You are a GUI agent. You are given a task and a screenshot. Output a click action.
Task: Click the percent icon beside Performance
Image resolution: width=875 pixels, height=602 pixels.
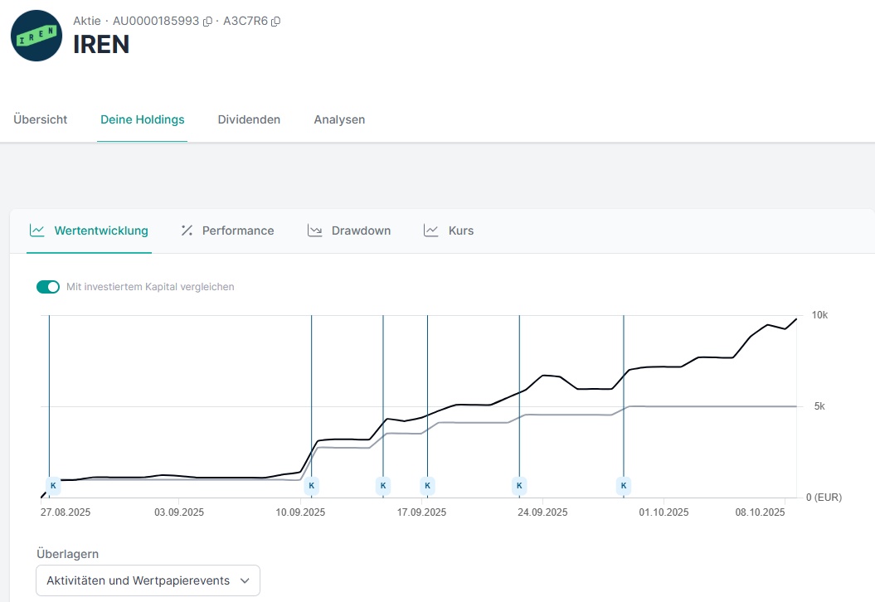[x=187, y=231]
